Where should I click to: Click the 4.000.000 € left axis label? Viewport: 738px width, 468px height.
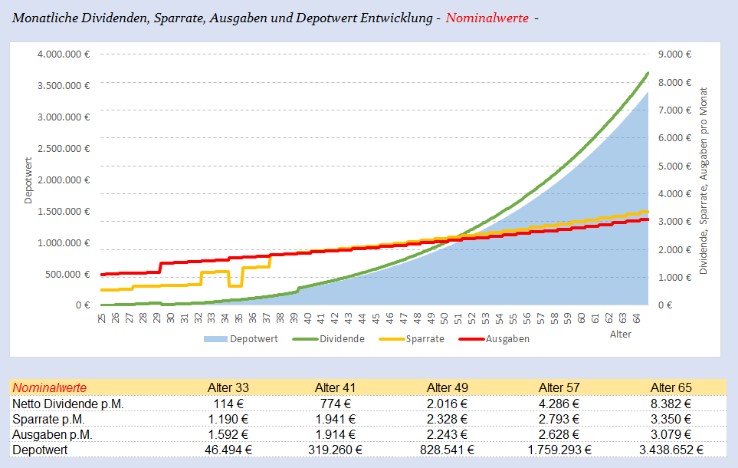click(x=64, y=54)
